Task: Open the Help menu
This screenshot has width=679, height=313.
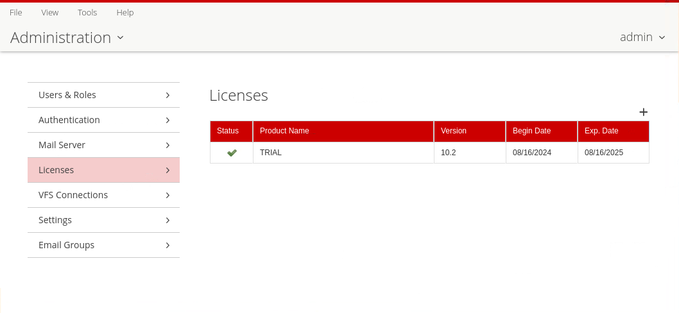Action: tap(125, 12)
